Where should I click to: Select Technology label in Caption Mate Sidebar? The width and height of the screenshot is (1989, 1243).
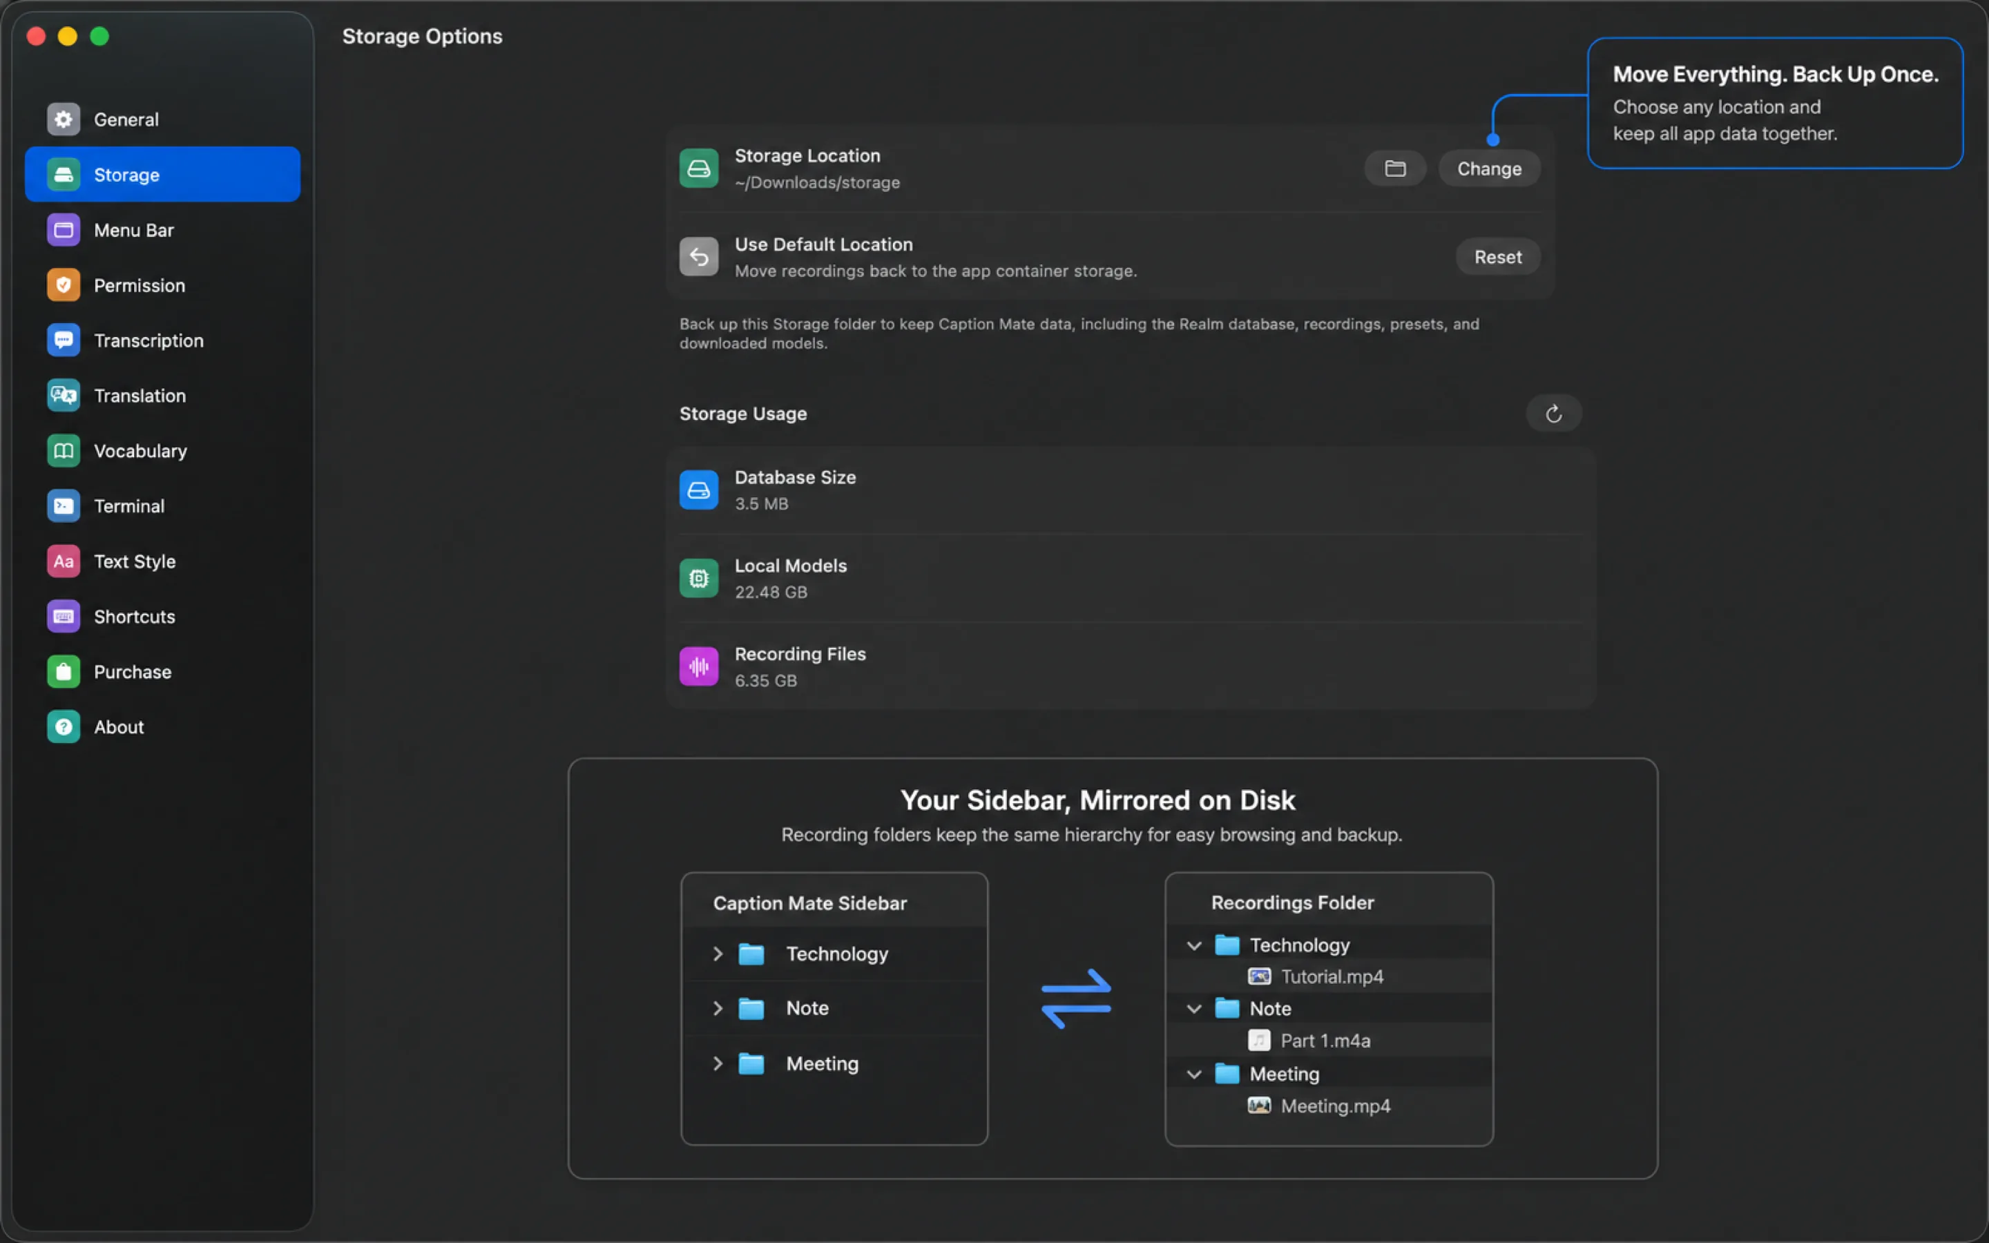click(x=837, y=954)
